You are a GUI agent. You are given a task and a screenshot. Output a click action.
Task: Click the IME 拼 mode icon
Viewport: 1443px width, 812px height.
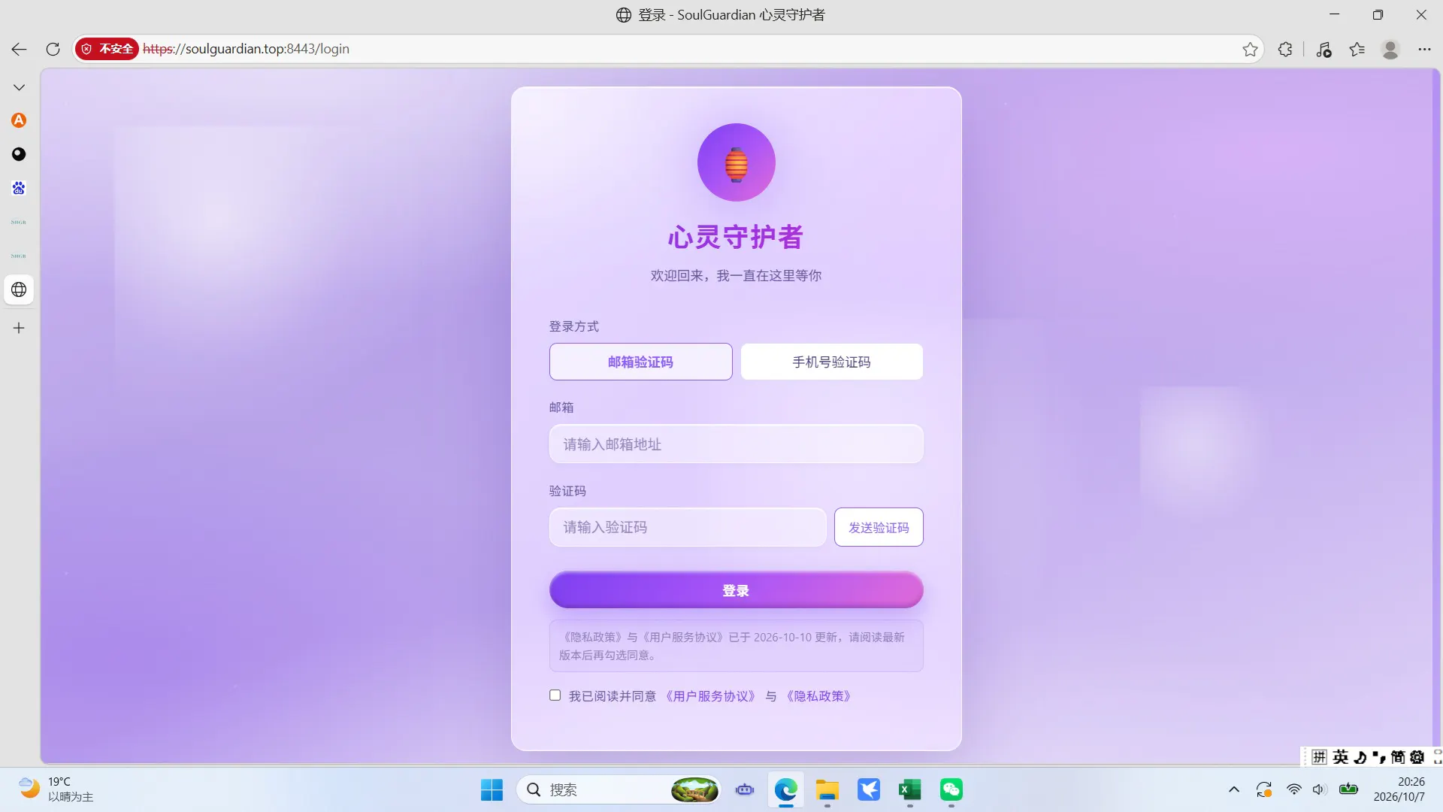pos(1320,757)
